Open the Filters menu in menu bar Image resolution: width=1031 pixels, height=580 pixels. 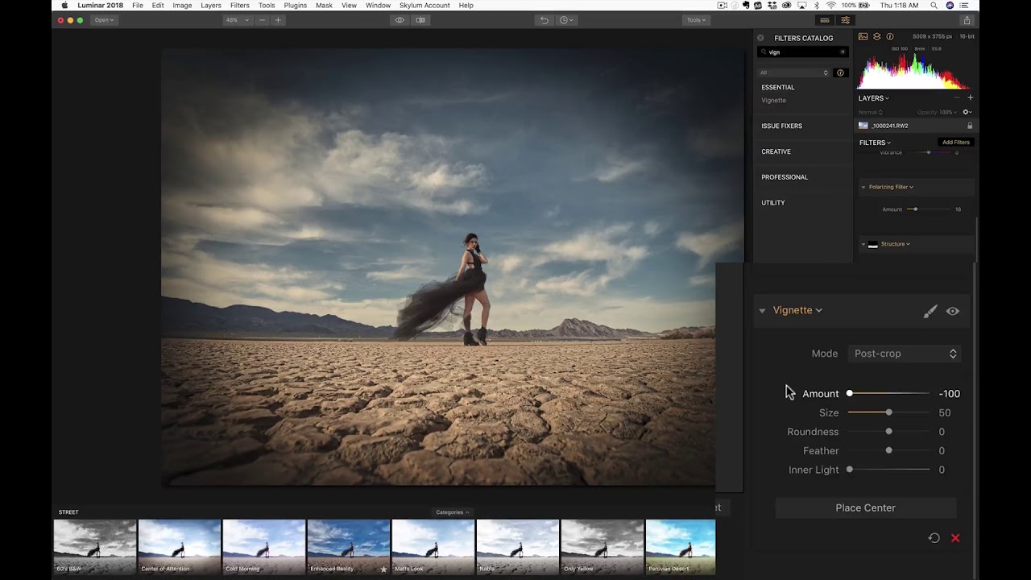pyautogui.click(x=240, y=6)
